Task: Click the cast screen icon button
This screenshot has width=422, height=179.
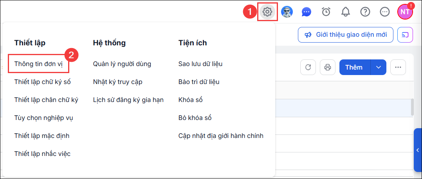Action: click(x=405, y=35)
